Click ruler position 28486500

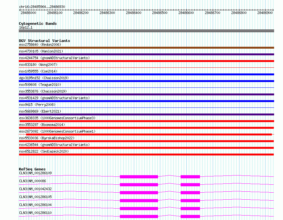[x=160, y=13]
